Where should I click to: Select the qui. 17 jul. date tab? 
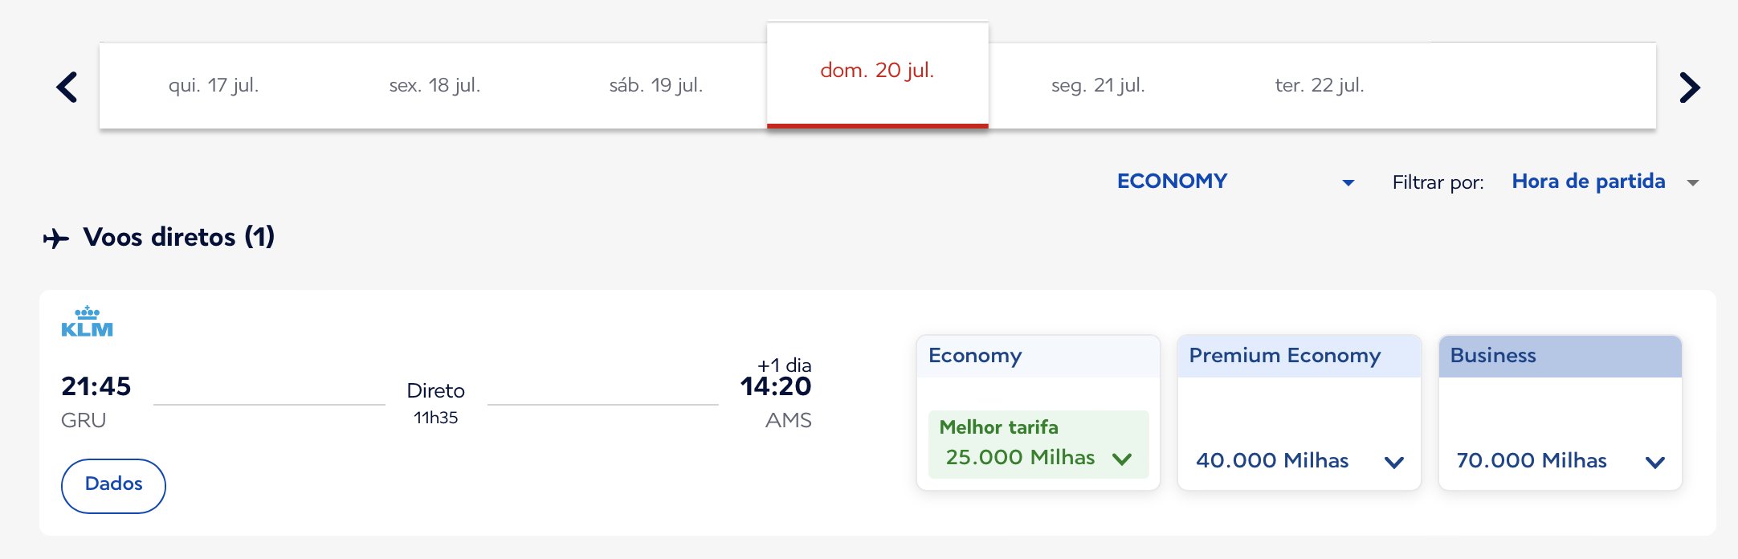214,85
